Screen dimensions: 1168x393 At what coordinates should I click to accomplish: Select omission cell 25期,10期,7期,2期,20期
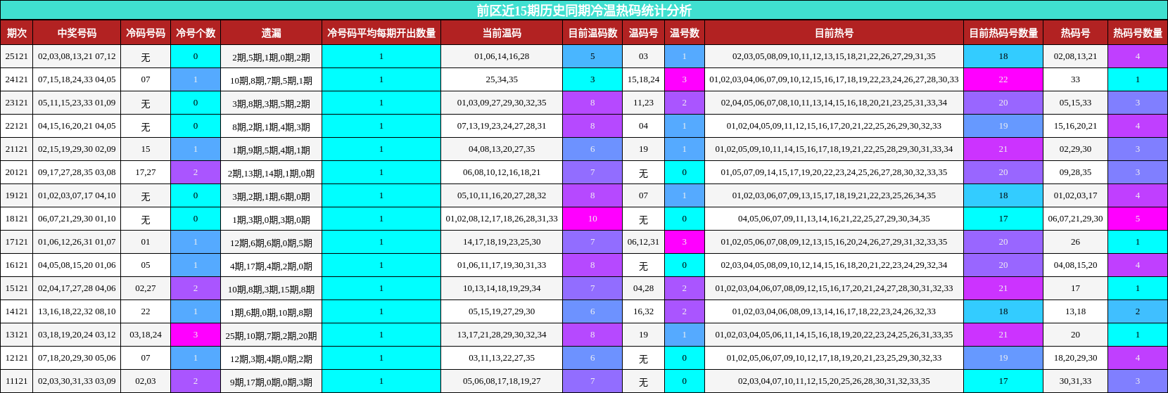(271, 335)
